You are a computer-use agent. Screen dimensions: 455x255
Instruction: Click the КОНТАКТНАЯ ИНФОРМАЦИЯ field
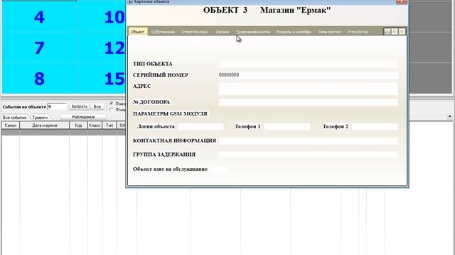pos(308,141)
